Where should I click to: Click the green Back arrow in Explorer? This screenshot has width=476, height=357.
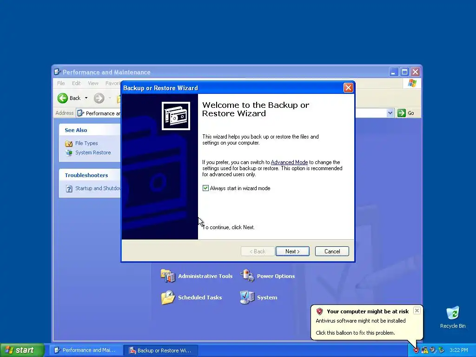coord(63,98)
